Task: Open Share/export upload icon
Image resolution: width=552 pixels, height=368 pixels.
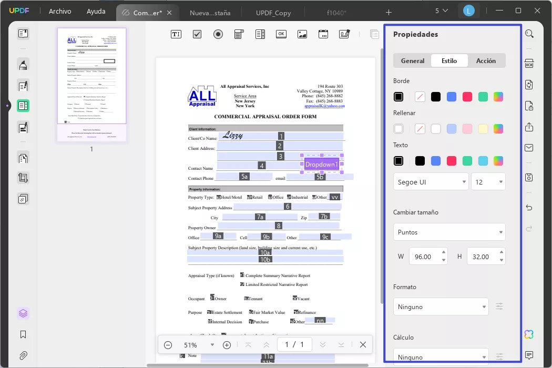Action: point(529,127)
